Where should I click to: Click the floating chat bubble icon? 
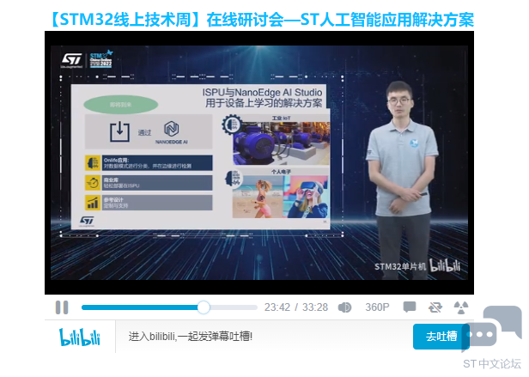pyautogui.click(x=492, y=329)
